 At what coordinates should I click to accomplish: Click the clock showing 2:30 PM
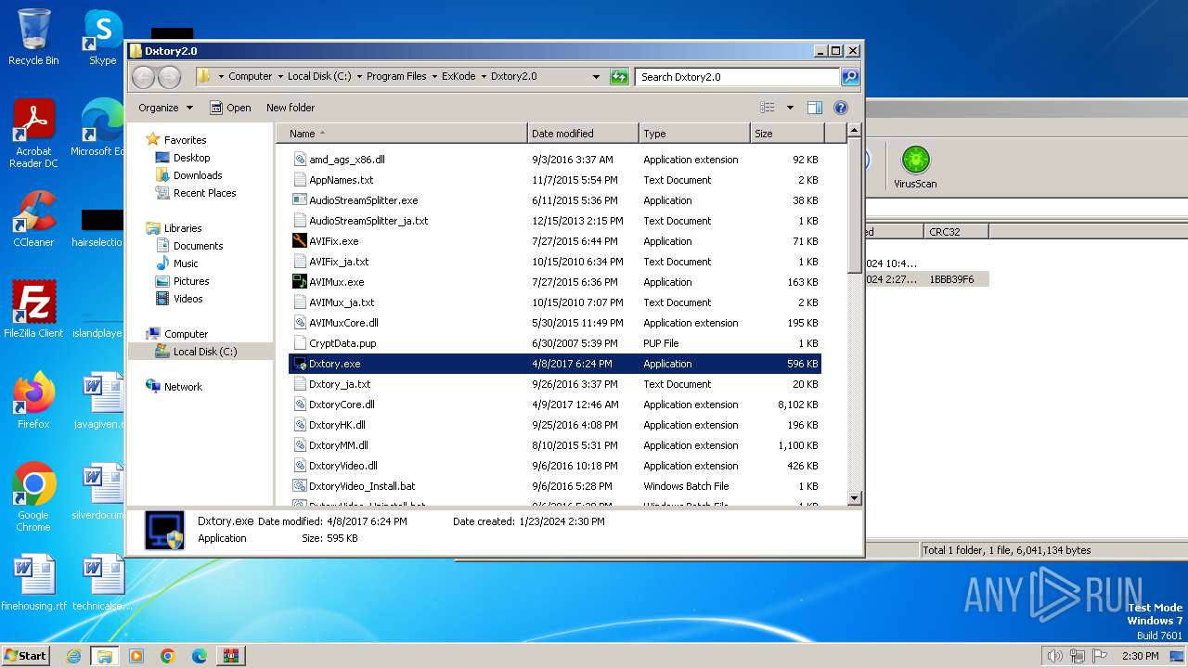tap(1140, 656)
